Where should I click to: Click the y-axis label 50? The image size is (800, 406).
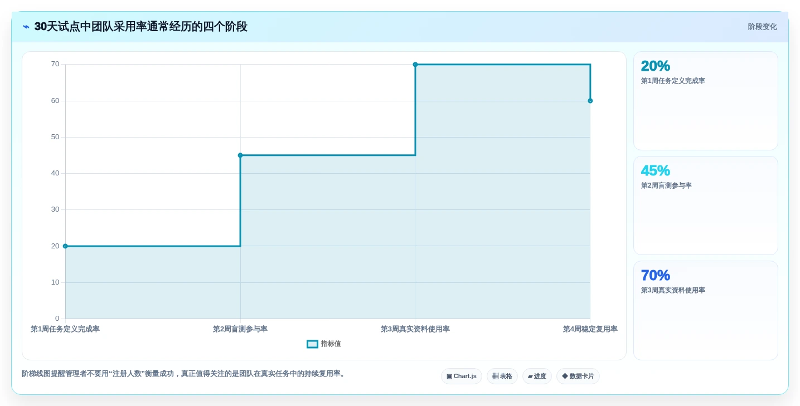pyautogui.click(x=55, y=137)
